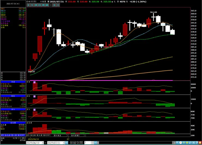Switch to the 60-minute timeframe
This screenshot has width=202, height=145.
click(47, 5)
